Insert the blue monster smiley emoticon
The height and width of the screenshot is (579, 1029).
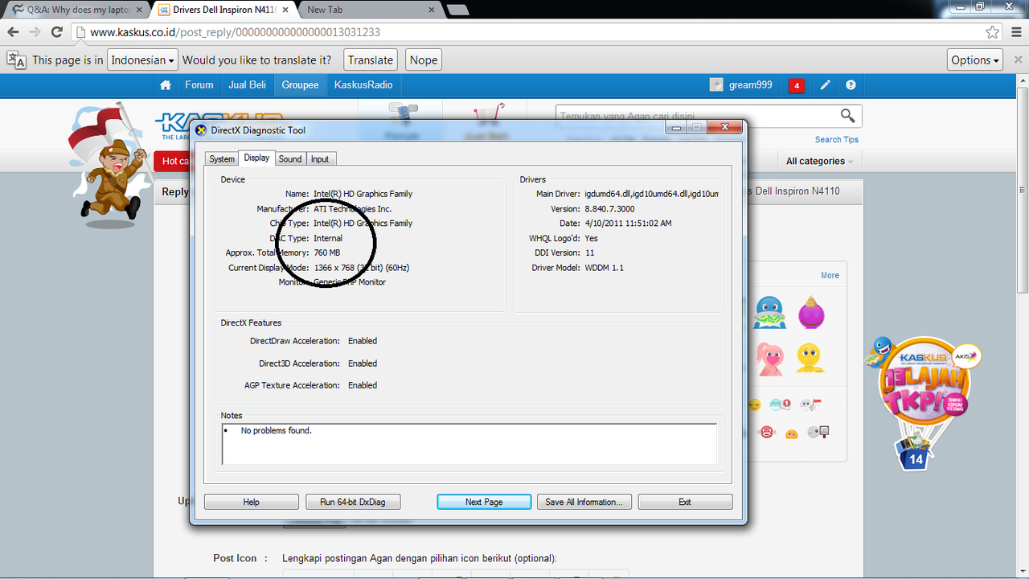pyautogui.click(x=769, y=313)
